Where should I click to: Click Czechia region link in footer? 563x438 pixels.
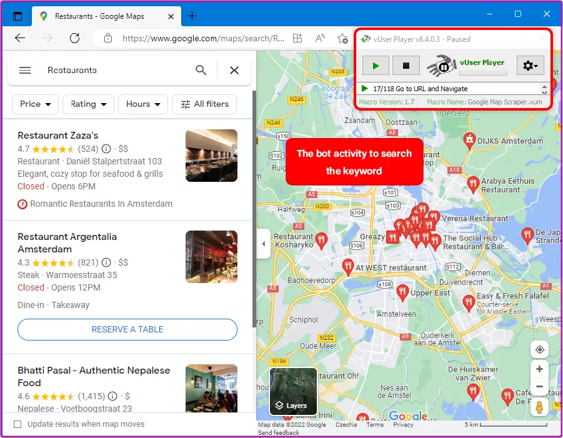pos(346,425)
